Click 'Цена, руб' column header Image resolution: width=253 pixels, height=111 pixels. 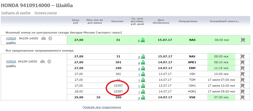click(76, 21)
